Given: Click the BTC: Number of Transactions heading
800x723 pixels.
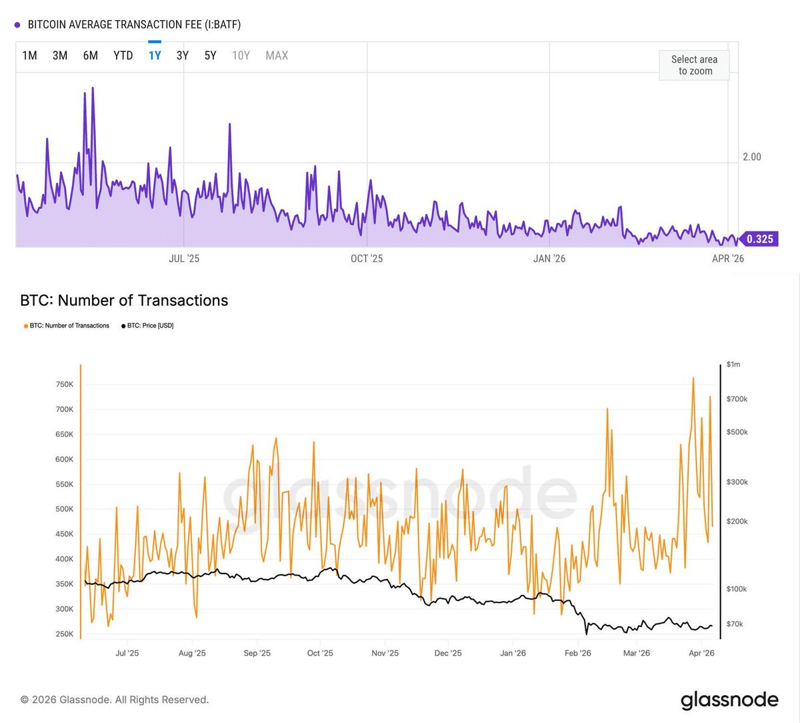Looking at the screenshot, I should (124, 300).
